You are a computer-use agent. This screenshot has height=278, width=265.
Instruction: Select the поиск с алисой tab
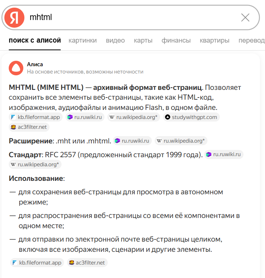coord(35,40)
